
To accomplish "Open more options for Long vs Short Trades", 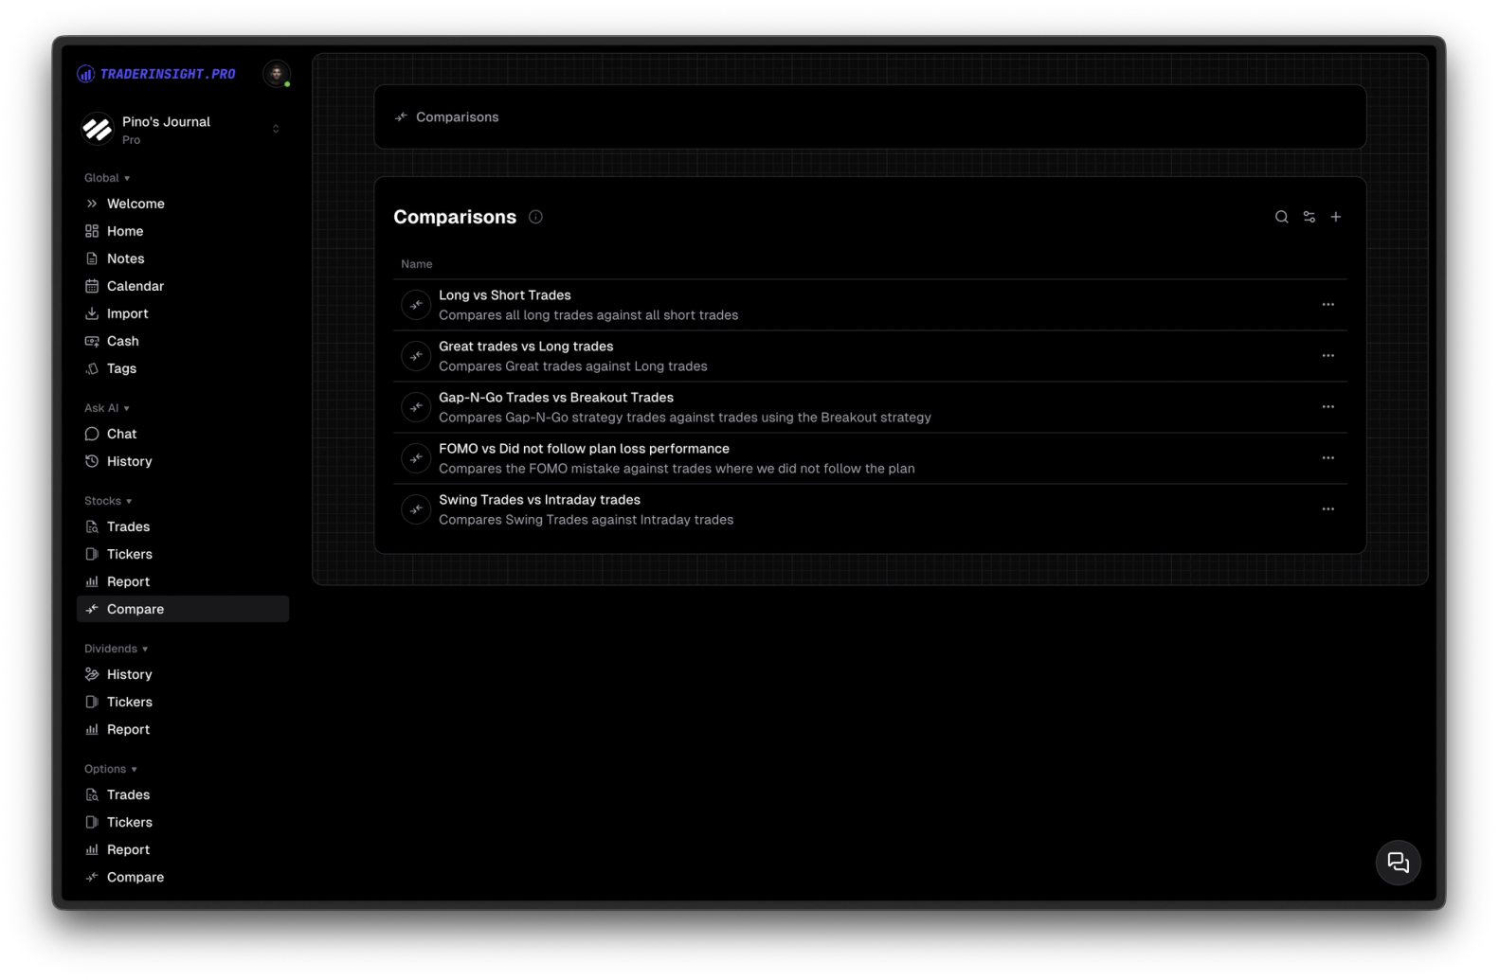I will [1327, 305].
